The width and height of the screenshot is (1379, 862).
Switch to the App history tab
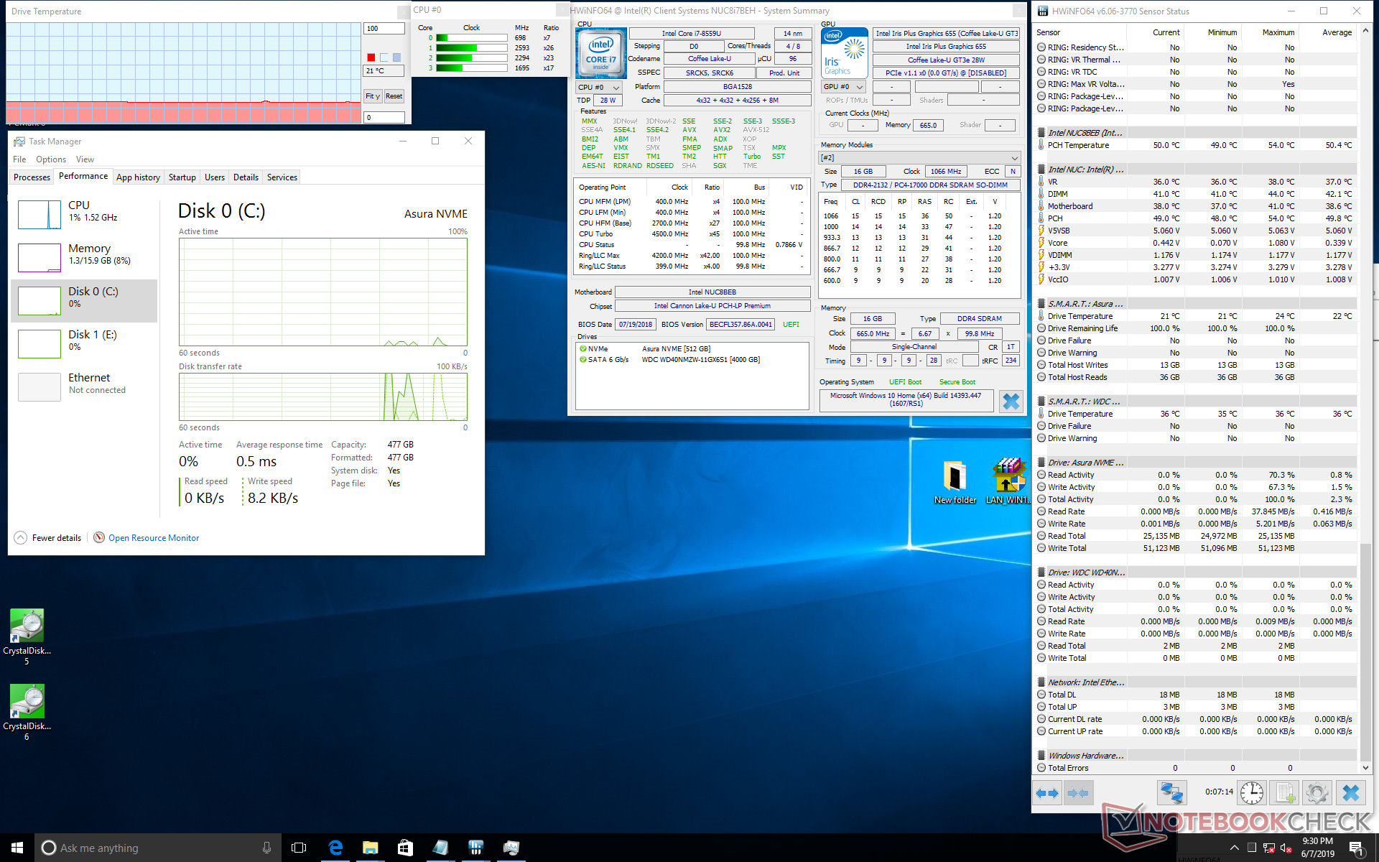coord(138,177)
